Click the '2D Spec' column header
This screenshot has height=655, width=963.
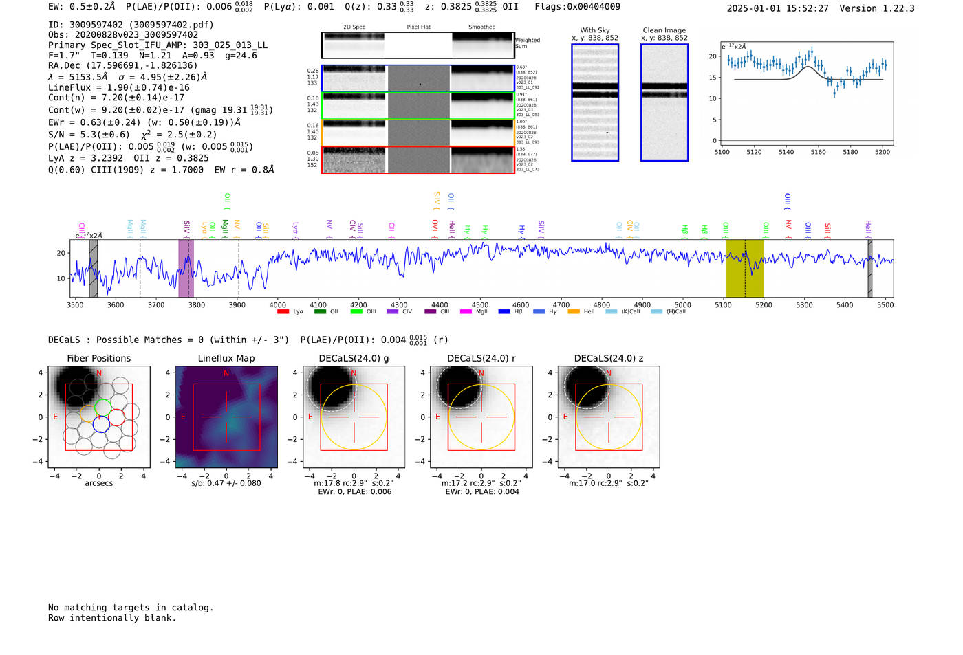pyautogui.click(x=354, y=27)
